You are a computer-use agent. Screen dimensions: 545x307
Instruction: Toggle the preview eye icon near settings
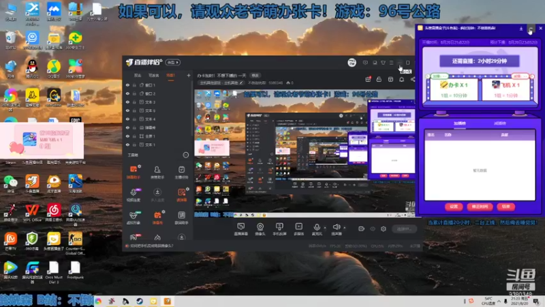(373, 229)
